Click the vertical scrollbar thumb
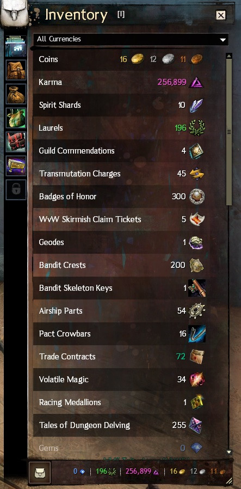Screen dimensions: 241x489 tap(229, 132)
